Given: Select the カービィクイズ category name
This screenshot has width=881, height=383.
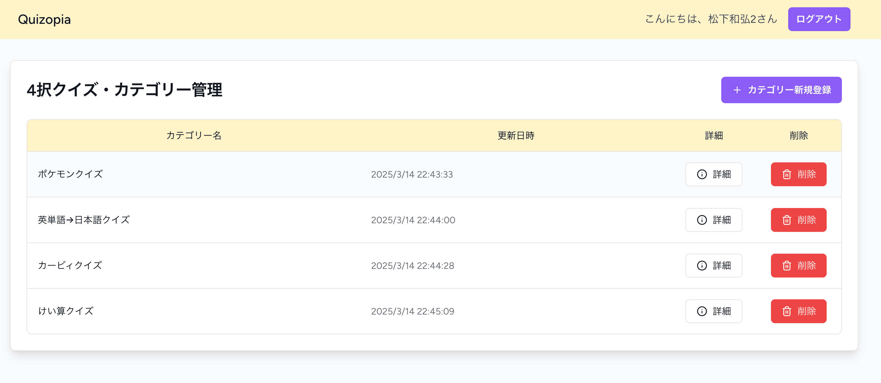Looking at the screenshot, I should (70, 266).
